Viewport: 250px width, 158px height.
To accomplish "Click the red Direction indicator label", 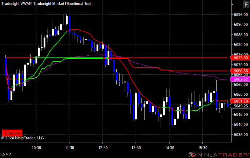I will click(x=12, y=133).
